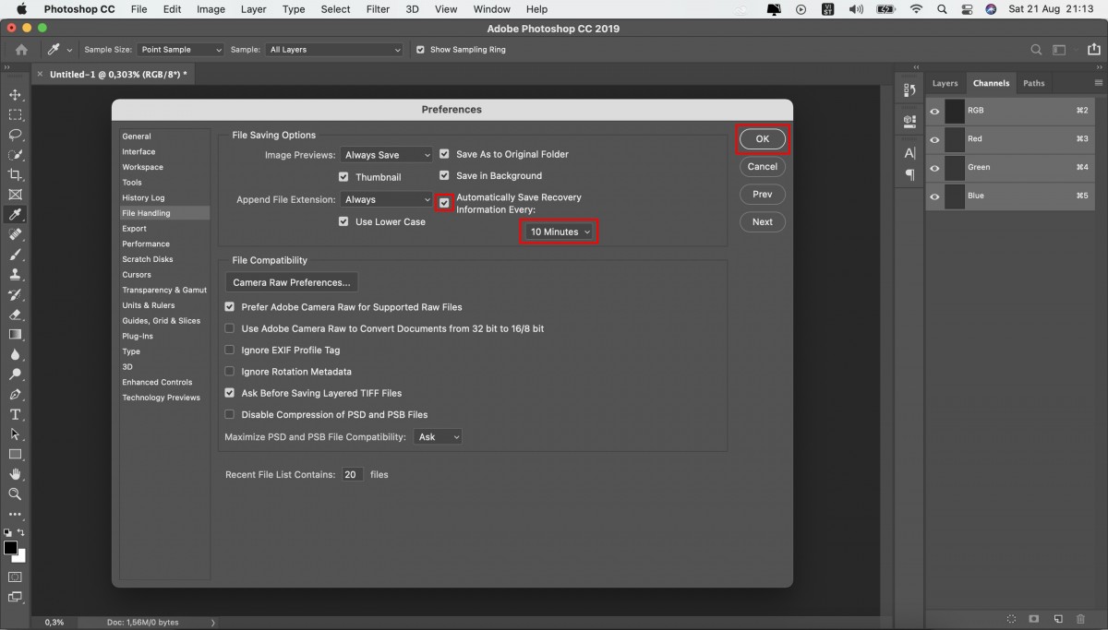Hide the Red channel visibility eye

pyautogui.click(x=934, y=139)
